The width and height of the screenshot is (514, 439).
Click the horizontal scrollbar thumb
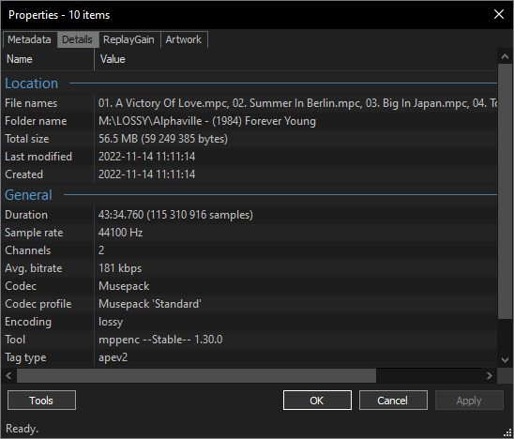tap(196, 375)
